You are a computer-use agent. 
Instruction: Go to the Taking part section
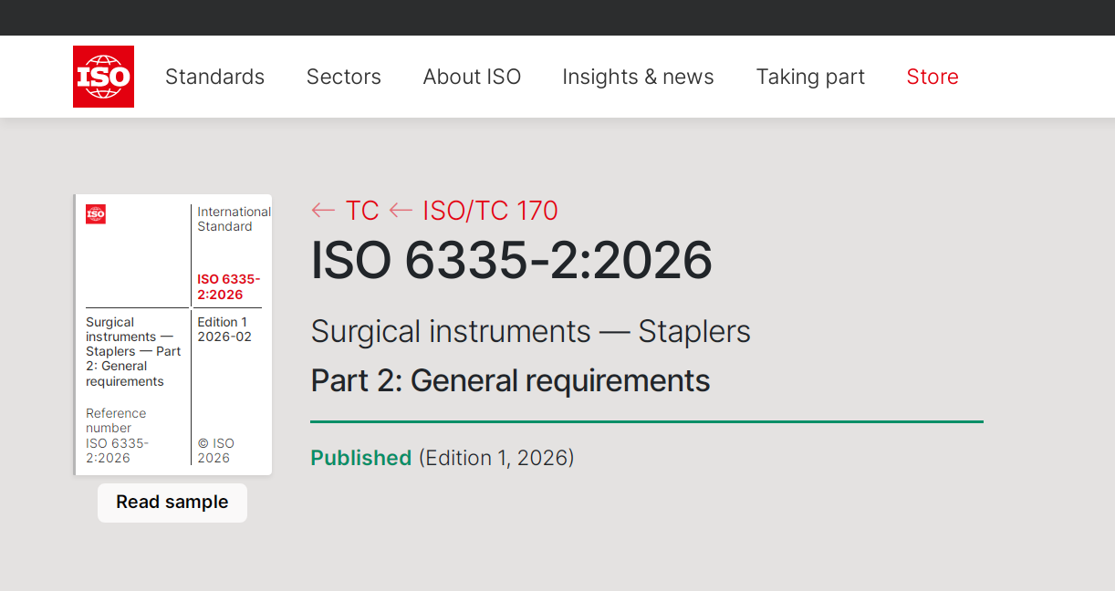click(x=810, y=77)
